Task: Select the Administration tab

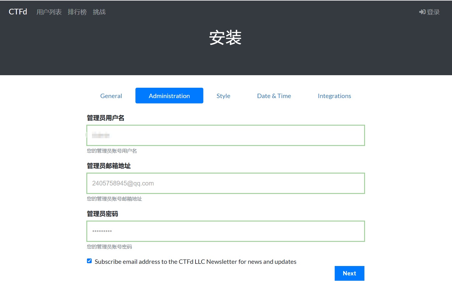Action: [x=169, y=96]
